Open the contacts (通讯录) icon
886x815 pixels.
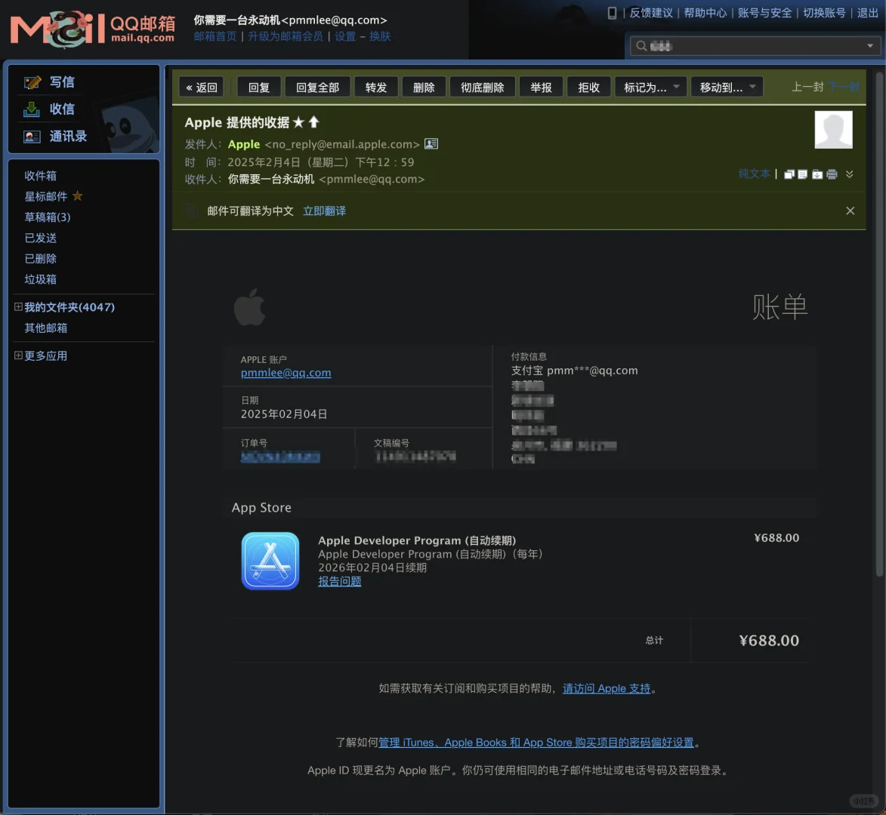[33, 137]
